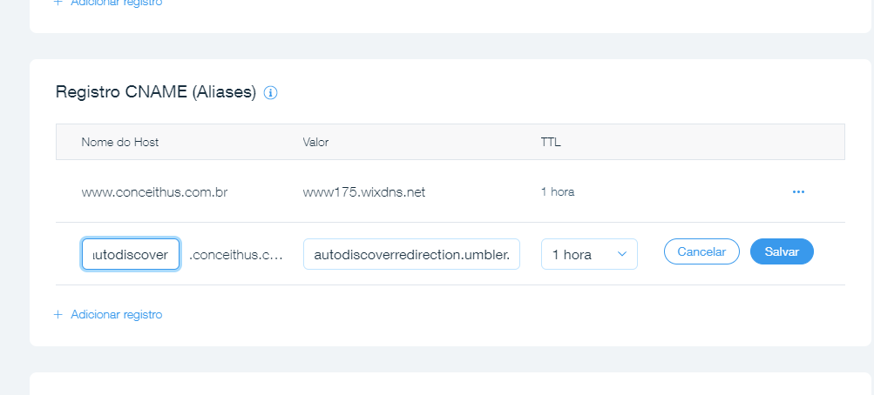This screenshot has height=395, width=874.
Task: Click the TTL column header
Action: click(x=551, y=142)
